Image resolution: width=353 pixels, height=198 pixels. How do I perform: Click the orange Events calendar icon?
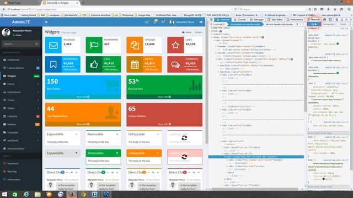(x=135, y=64)
